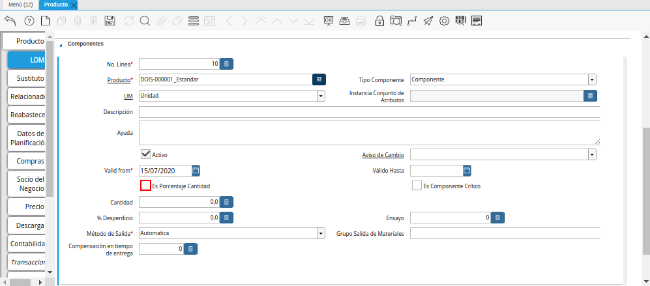Viewport: 650px width, 286px height.
Task: Enable Es Porcentaje Cantidad checkbox
Action: (x=146, y=186)
